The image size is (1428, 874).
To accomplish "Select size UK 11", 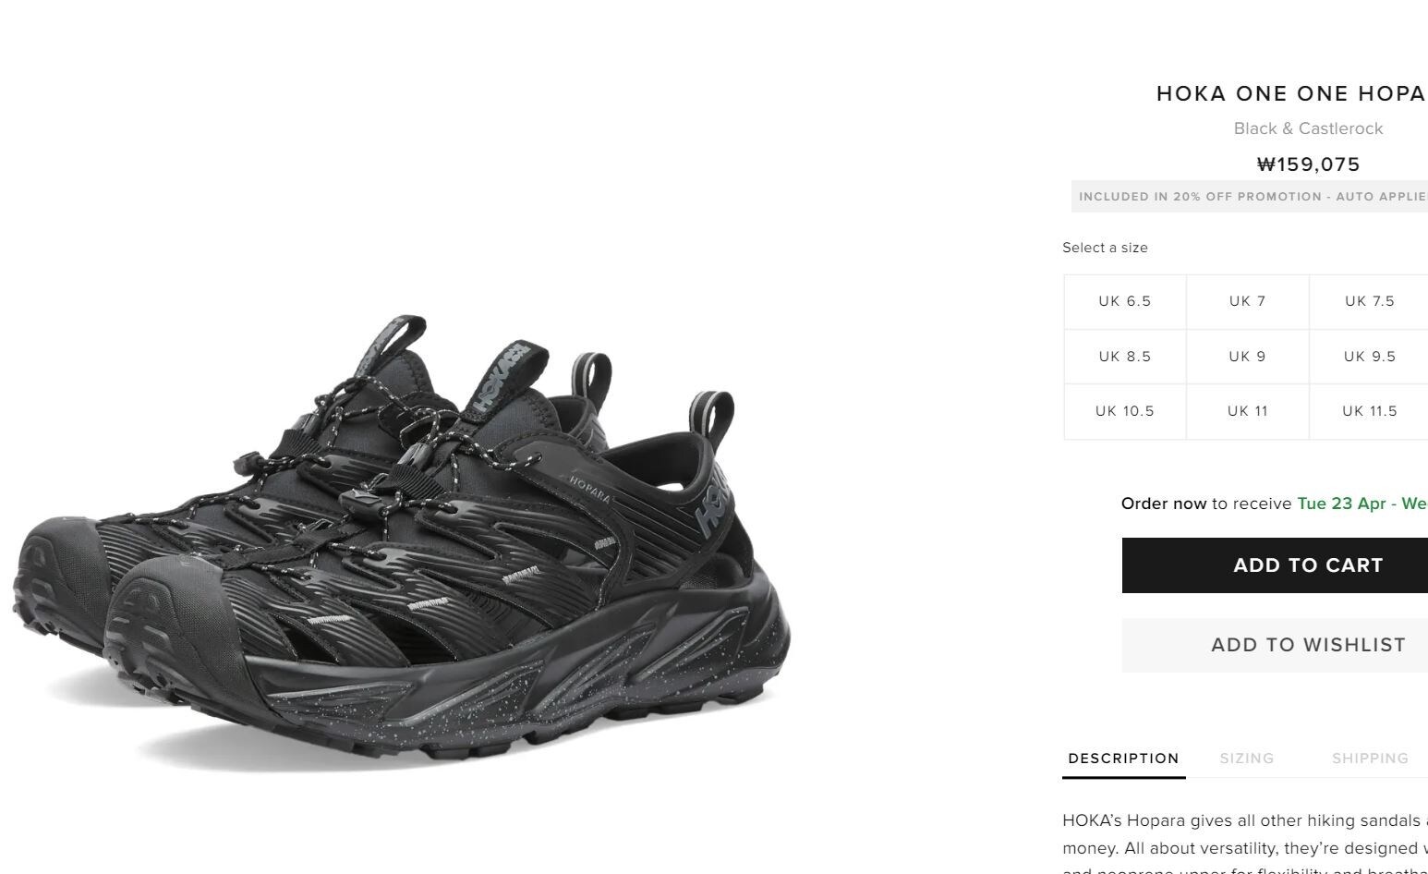I will (x=1248, y=411).
